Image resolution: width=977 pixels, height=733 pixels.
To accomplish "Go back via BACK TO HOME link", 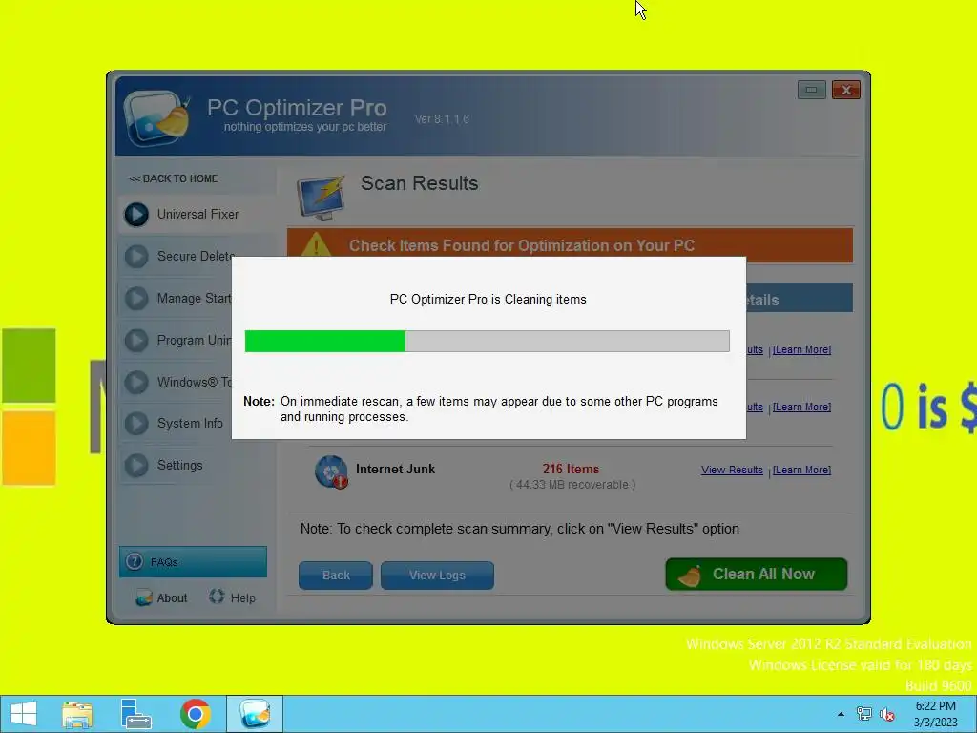I will [174, 178].
